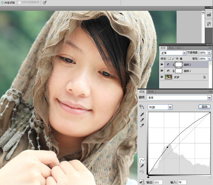Open the Adjustments panel flyout menu

tap(211, 92)
